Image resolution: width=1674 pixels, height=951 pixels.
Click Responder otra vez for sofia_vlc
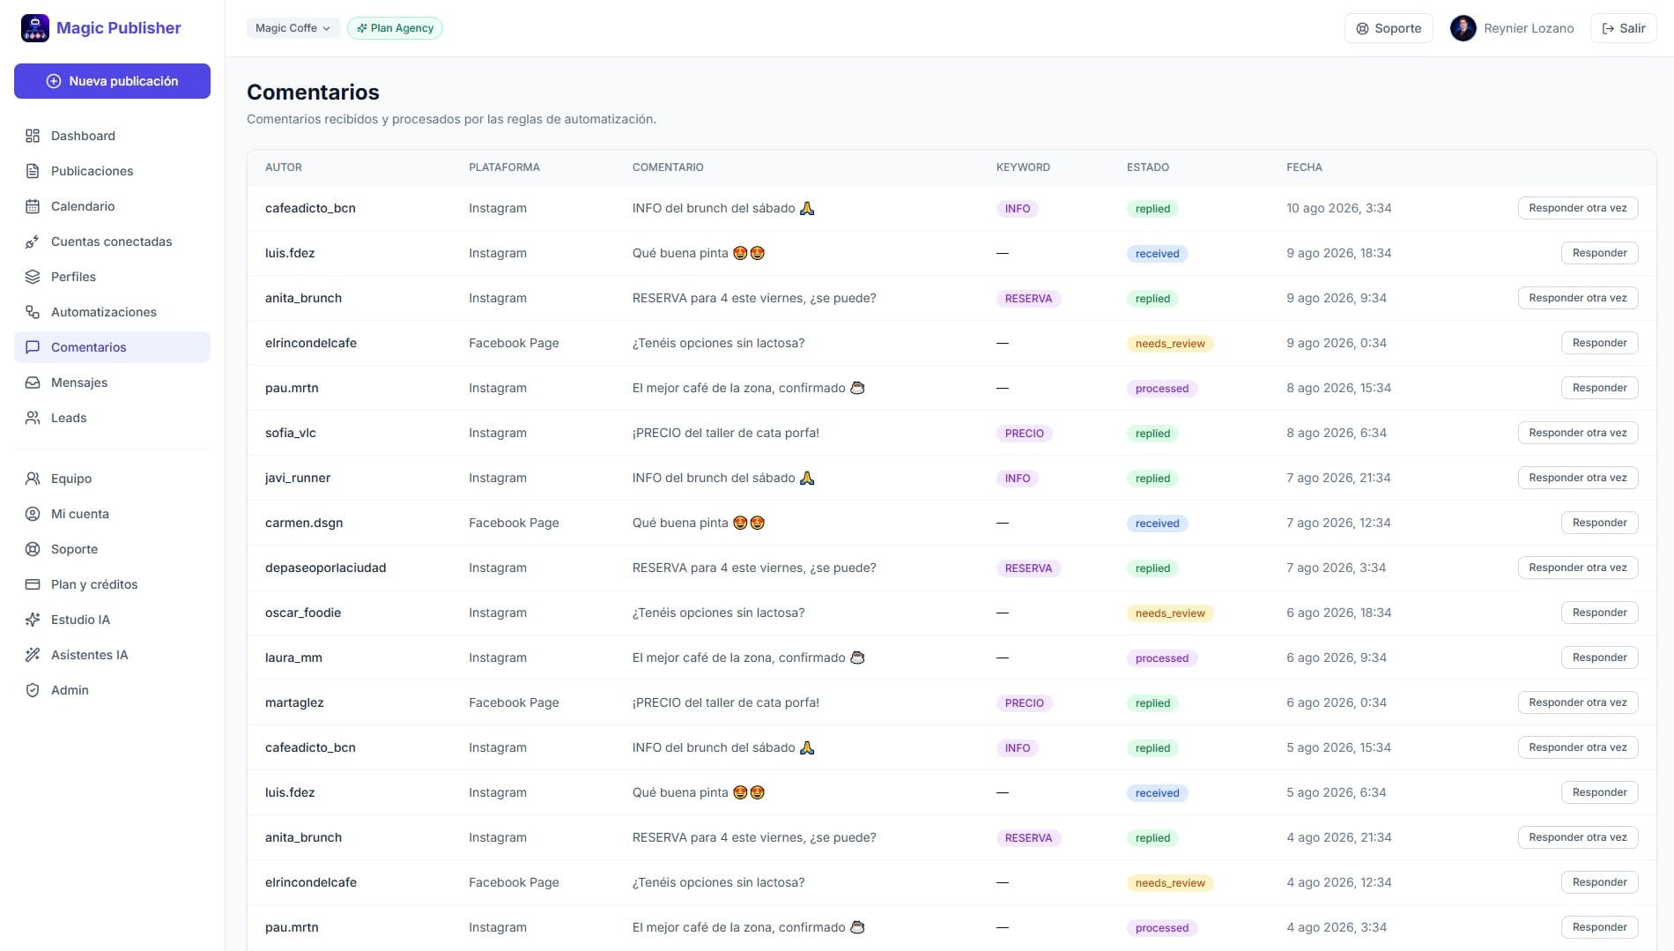pos(1577,433)
